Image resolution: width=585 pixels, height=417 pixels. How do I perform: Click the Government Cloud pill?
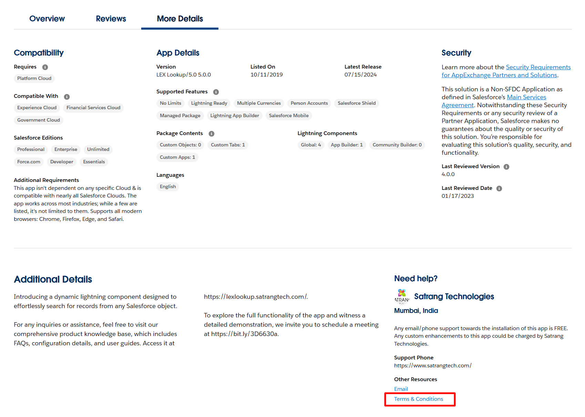(x=39, y=120)
